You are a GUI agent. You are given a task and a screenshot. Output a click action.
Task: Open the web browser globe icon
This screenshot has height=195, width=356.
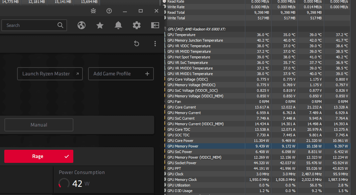point(82,25)
